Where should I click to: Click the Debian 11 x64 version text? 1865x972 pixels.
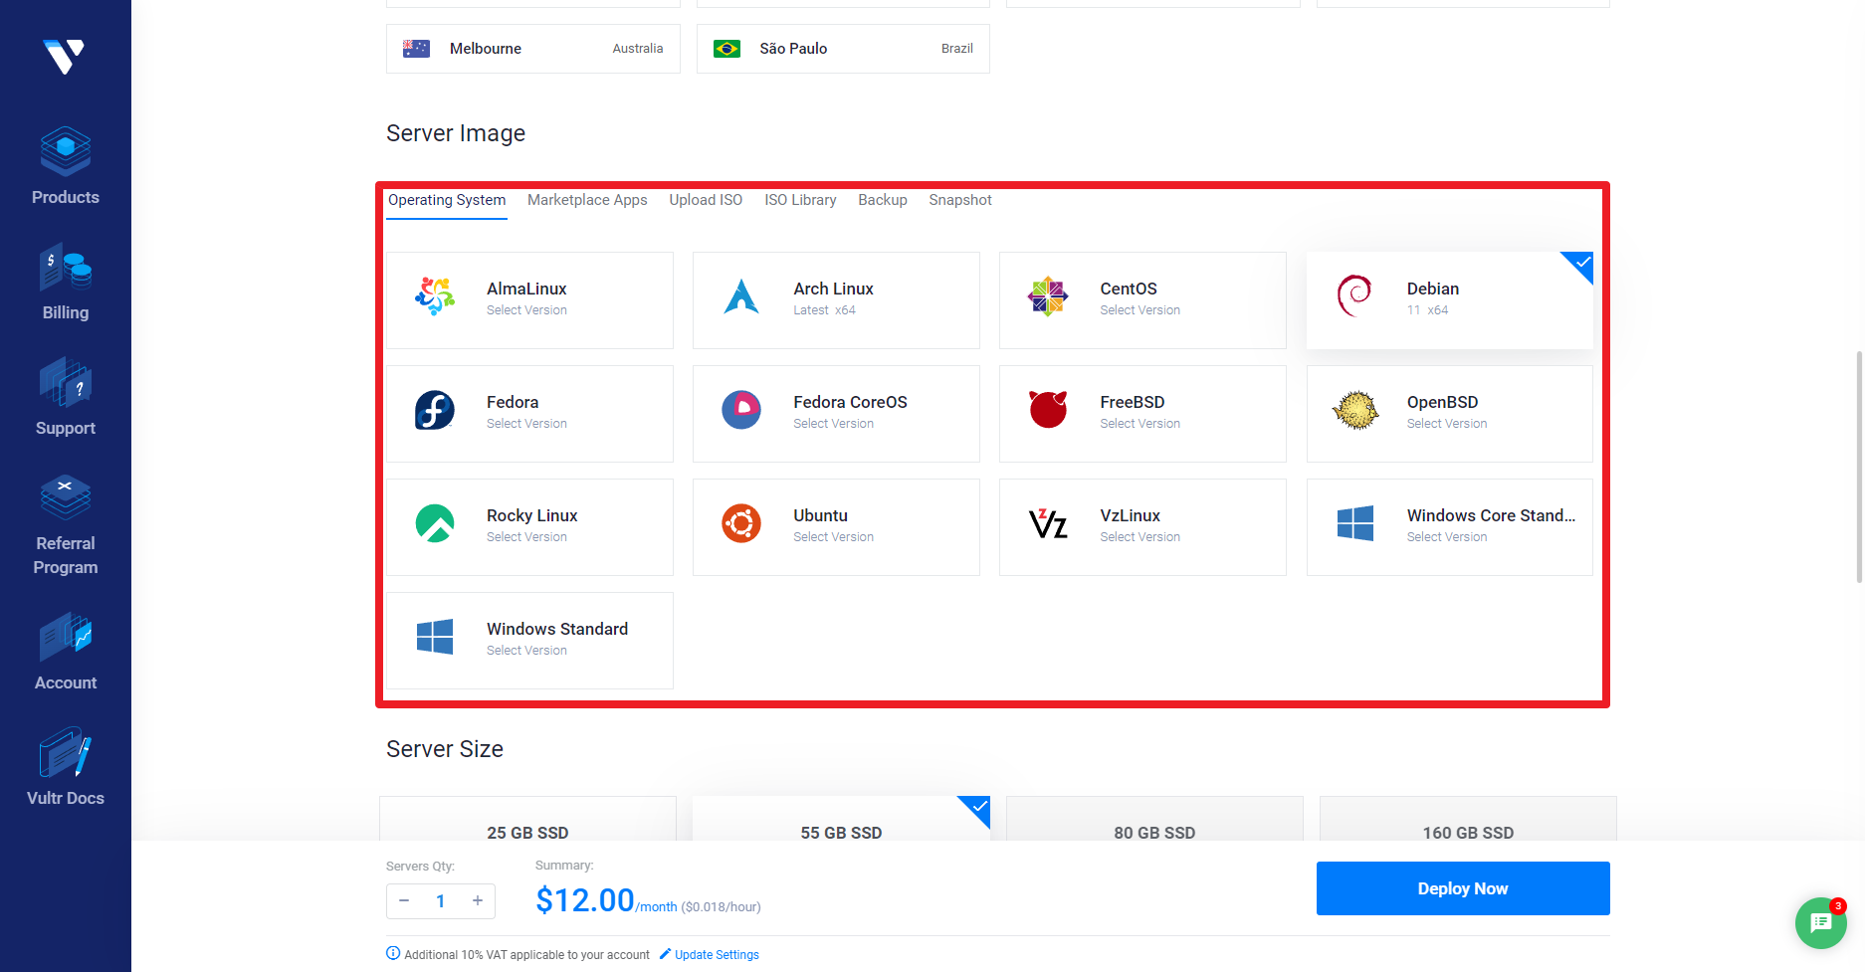point(1427,310)
